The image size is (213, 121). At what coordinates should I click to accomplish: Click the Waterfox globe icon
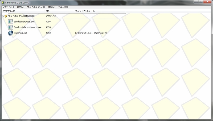click(10, 33)
